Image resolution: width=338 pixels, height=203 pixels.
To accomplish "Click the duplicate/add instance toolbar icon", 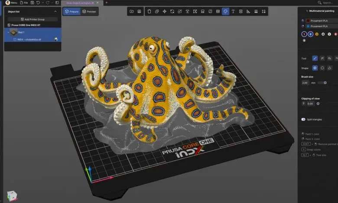I will (x=157, y=11).
